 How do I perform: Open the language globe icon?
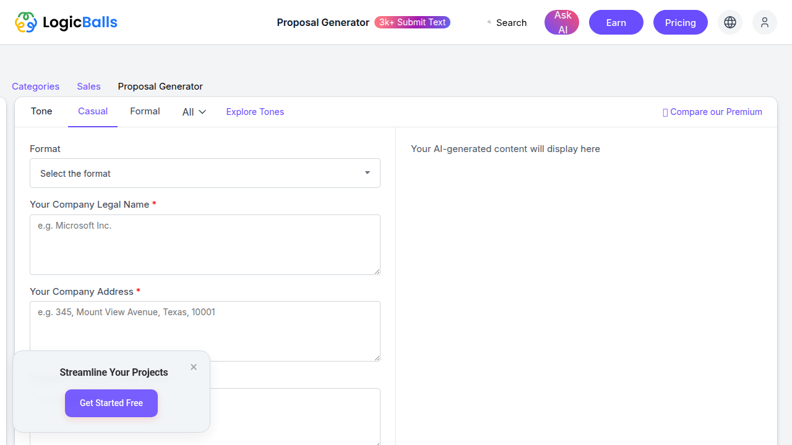(x=730, y=22)
